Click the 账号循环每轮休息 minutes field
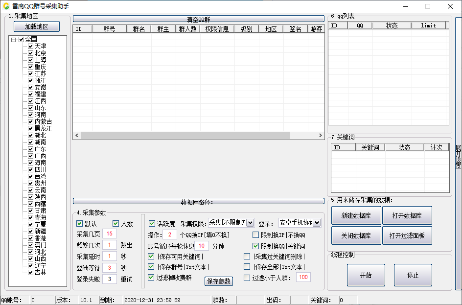Screen dimensions: 462x305 [x=202, y=246]
